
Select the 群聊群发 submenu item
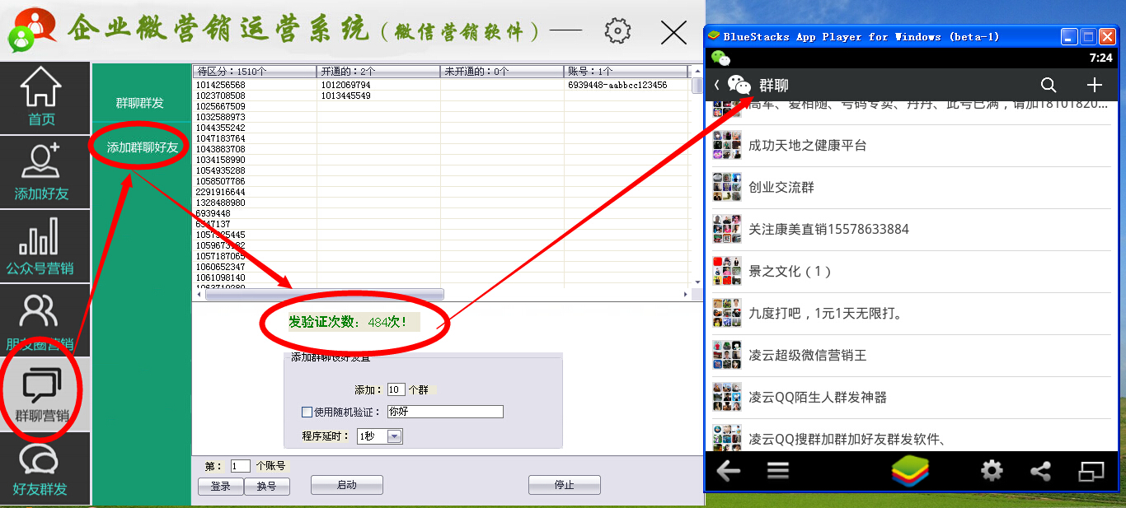(x=139, y=103)
